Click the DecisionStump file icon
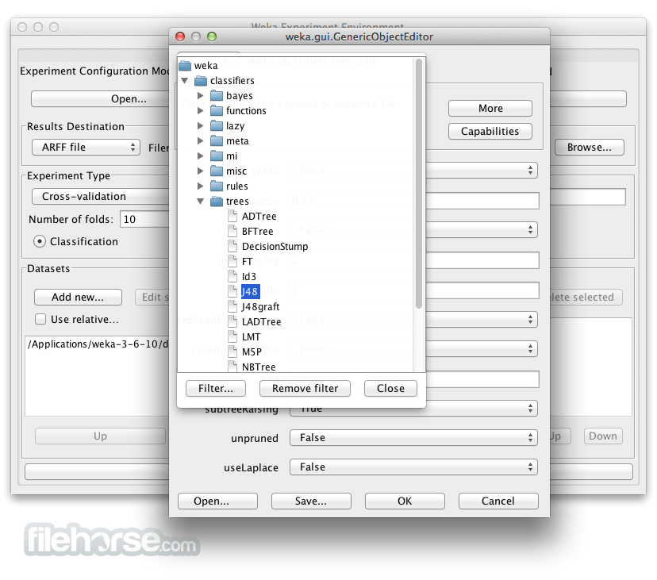This screenshot has height=580, width=657. pyautogui.click(x=232, y=247)
